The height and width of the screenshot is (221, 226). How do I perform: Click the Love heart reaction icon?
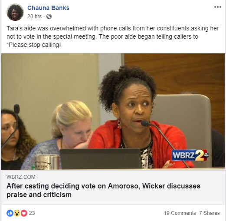pos(24,213)
